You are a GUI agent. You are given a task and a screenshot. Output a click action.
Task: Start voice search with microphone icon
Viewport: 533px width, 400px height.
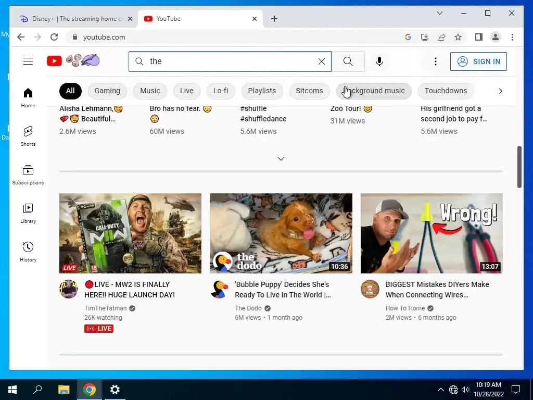(x=379, y=61)
